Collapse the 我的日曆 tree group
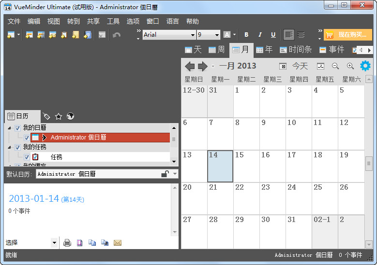This screenshot has width=377, height=265. pyautogui.click(x=9, y=128)
